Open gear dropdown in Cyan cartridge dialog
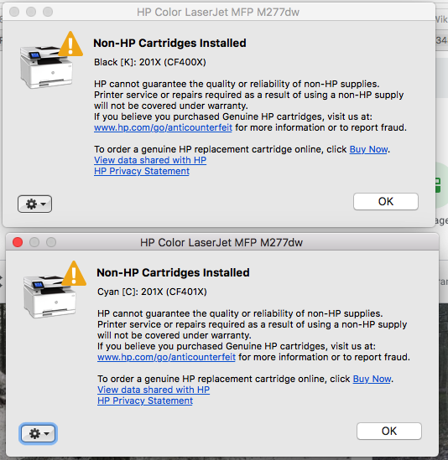 39,433
